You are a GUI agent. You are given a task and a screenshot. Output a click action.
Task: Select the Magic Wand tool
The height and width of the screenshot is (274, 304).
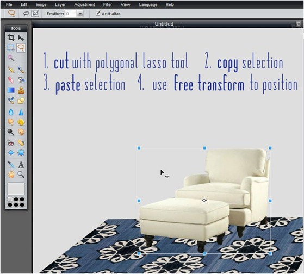11,58
